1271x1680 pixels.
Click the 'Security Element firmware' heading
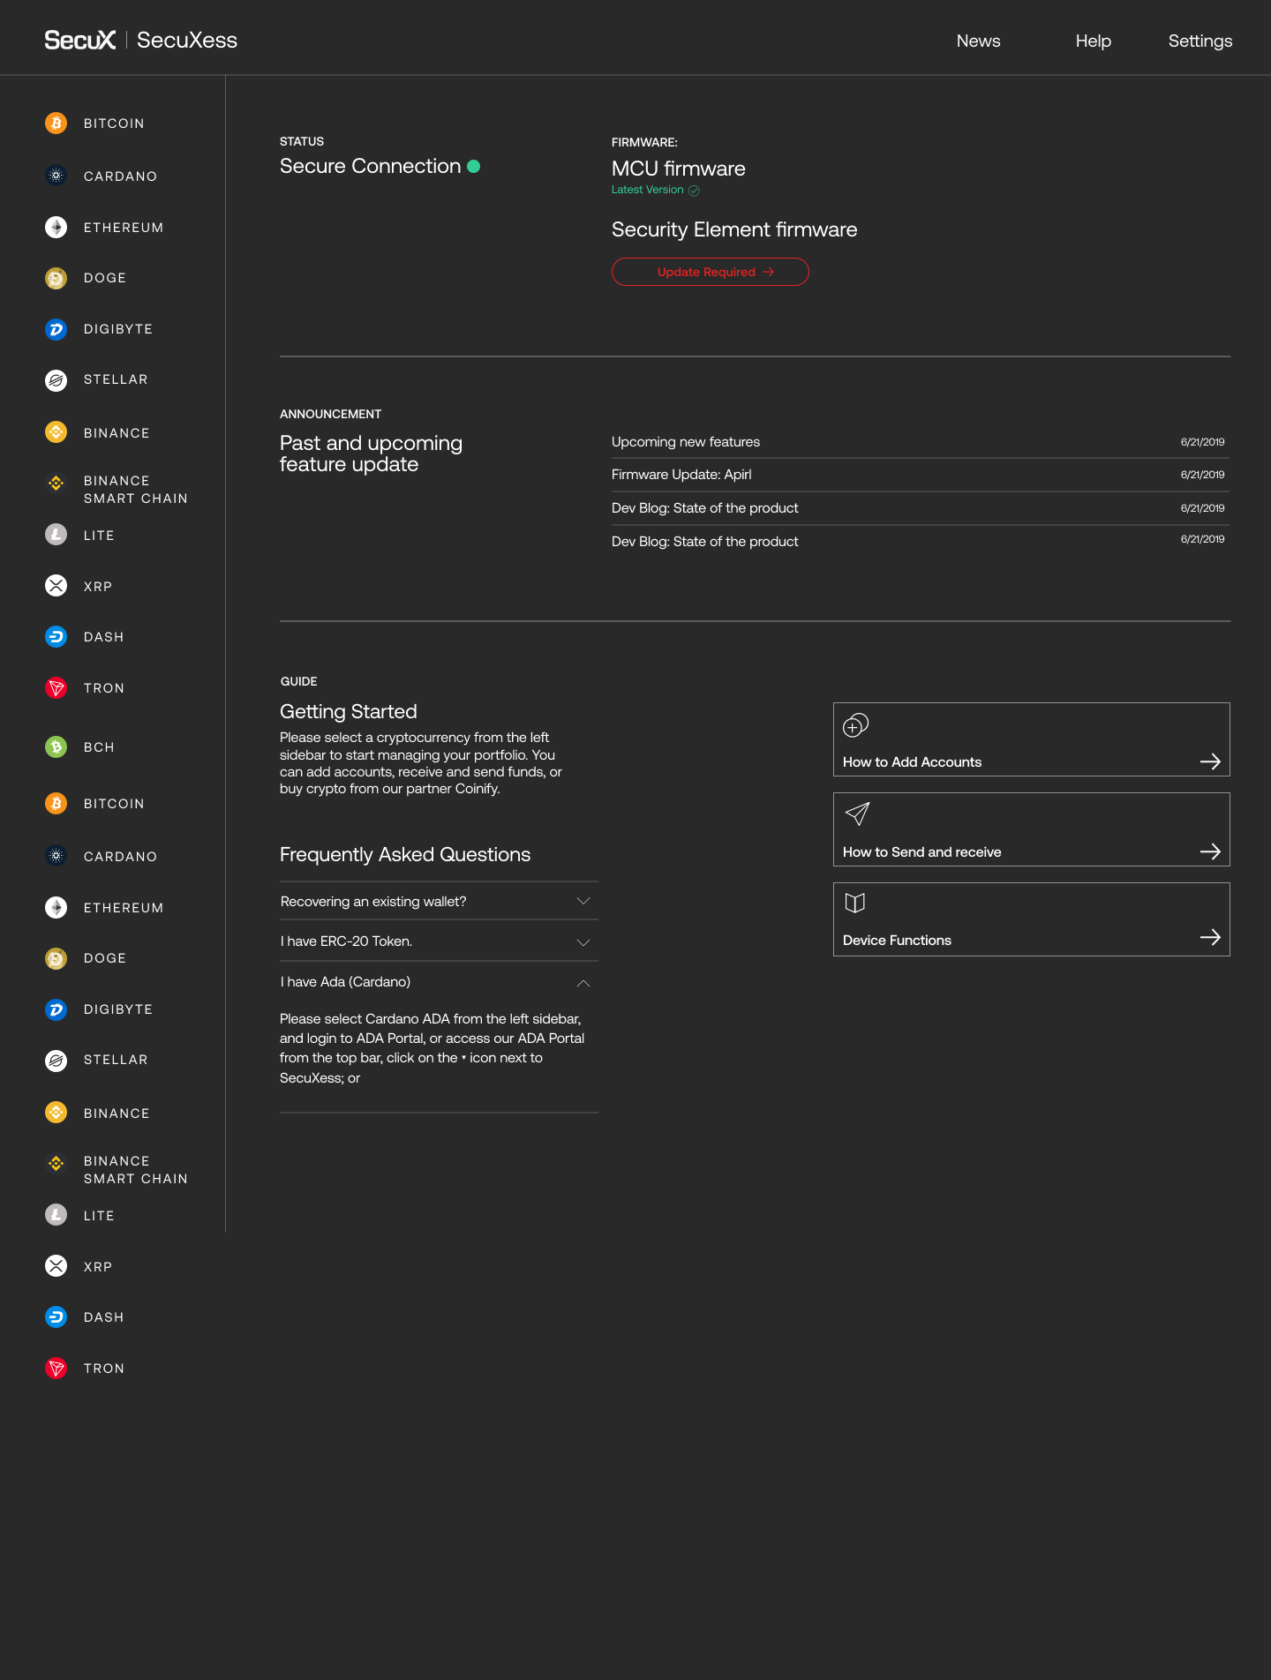click(x=734, y=229)
